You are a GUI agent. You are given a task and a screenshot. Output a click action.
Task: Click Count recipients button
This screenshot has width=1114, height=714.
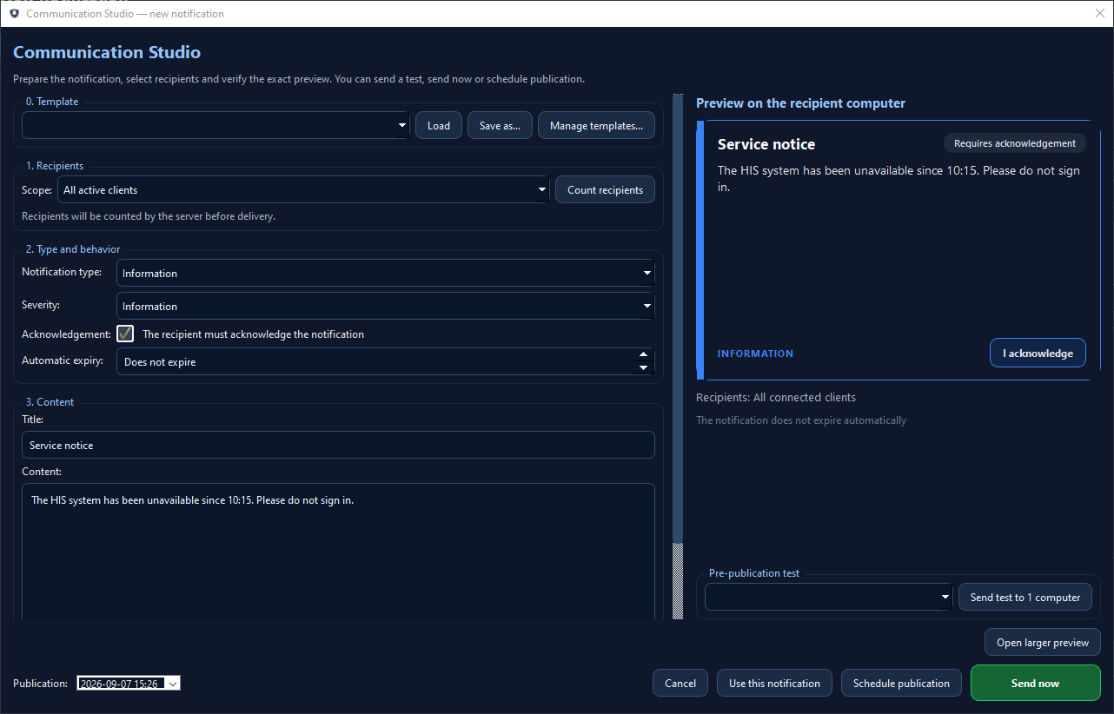click(605, 189)
